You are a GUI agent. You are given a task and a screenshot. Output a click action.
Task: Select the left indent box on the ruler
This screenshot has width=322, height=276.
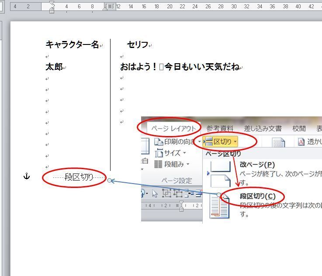(x=52, y=12)
